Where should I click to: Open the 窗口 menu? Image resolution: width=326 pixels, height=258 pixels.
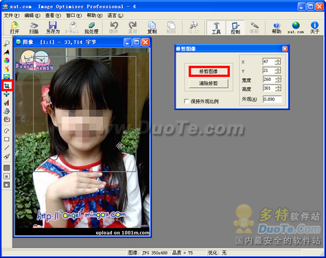(x=73, y=16)
